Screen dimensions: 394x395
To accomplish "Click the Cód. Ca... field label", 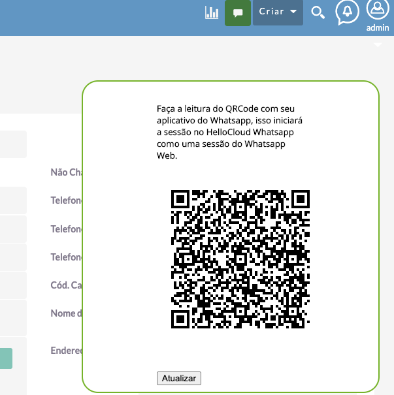I will pyautogui.click(x=66, y=285).
